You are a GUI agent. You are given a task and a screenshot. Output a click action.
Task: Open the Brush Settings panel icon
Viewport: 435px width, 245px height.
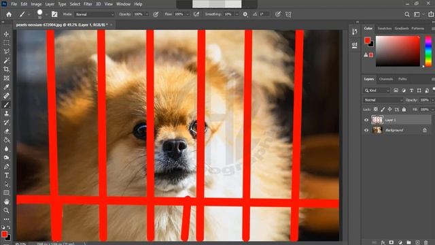(54, 14)
